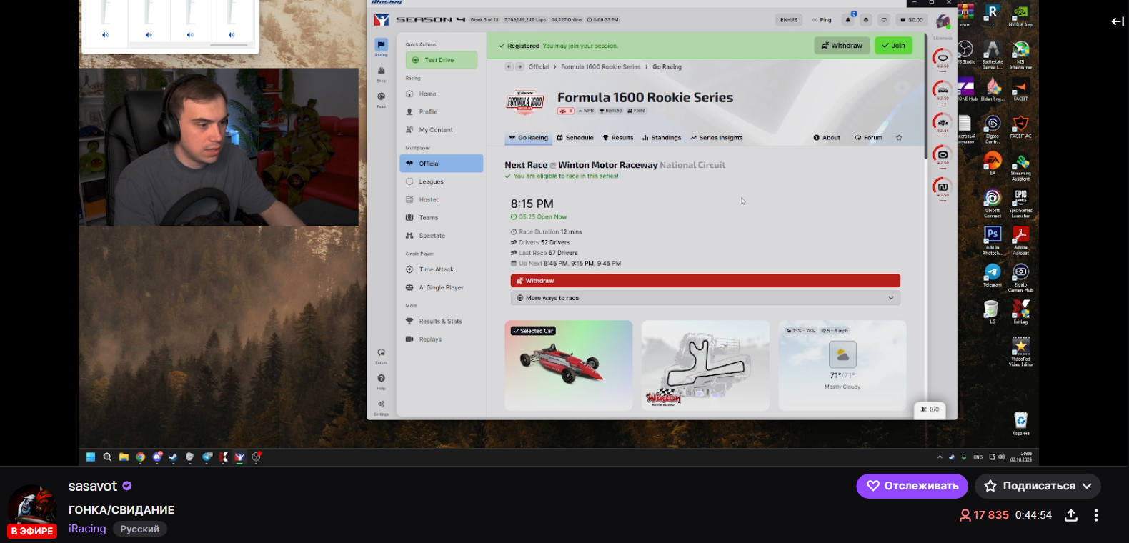Open Ubisoft Connect desktop shortcut
Image resolution: width=1129 pixels, height=543 pixels.
[x=993, y=202]
